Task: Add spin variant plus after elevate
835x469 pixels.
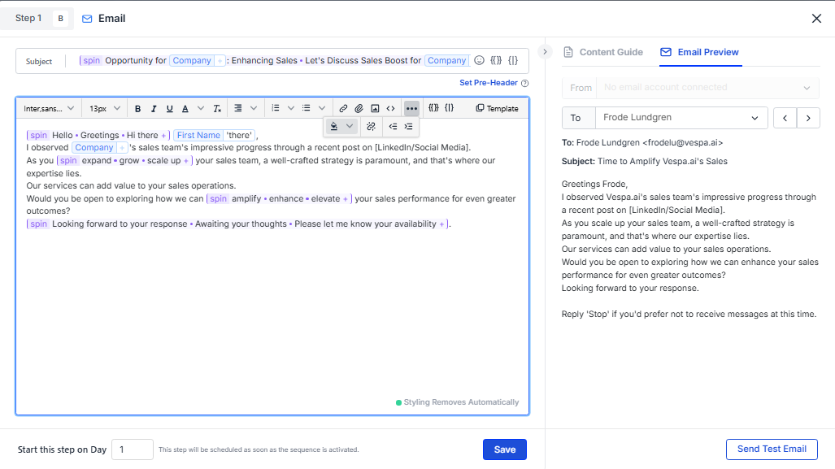Action: tap(345, 199)
